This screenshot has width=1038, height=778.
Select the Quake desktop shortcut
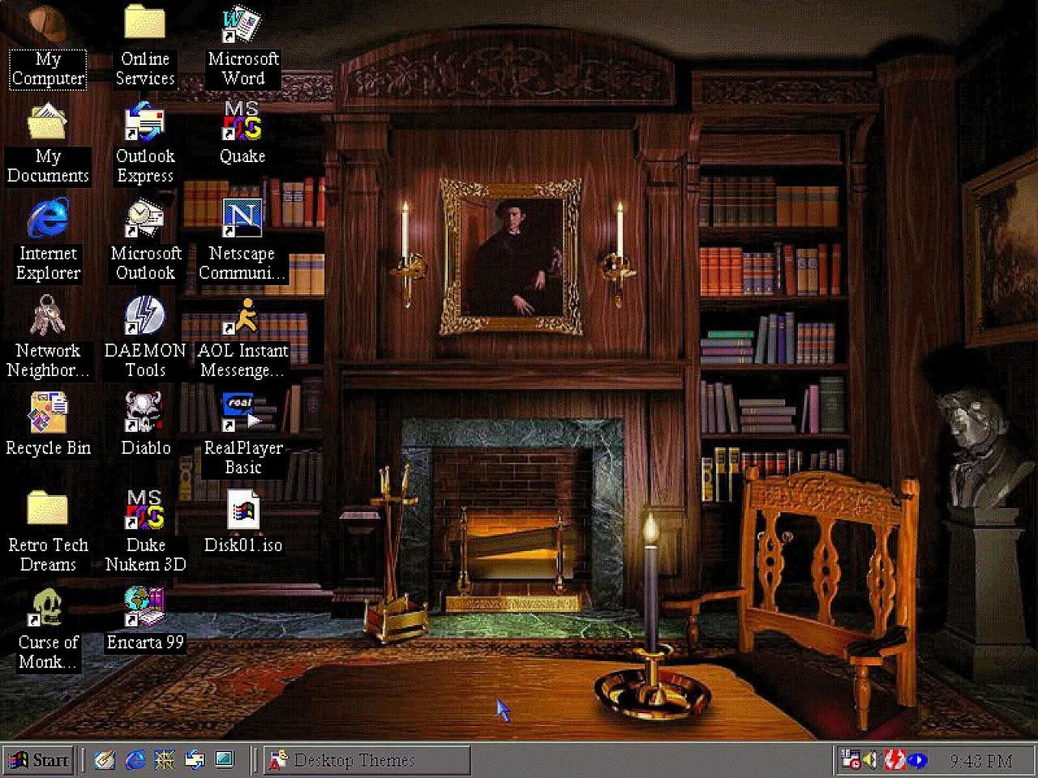click(242, 134)
